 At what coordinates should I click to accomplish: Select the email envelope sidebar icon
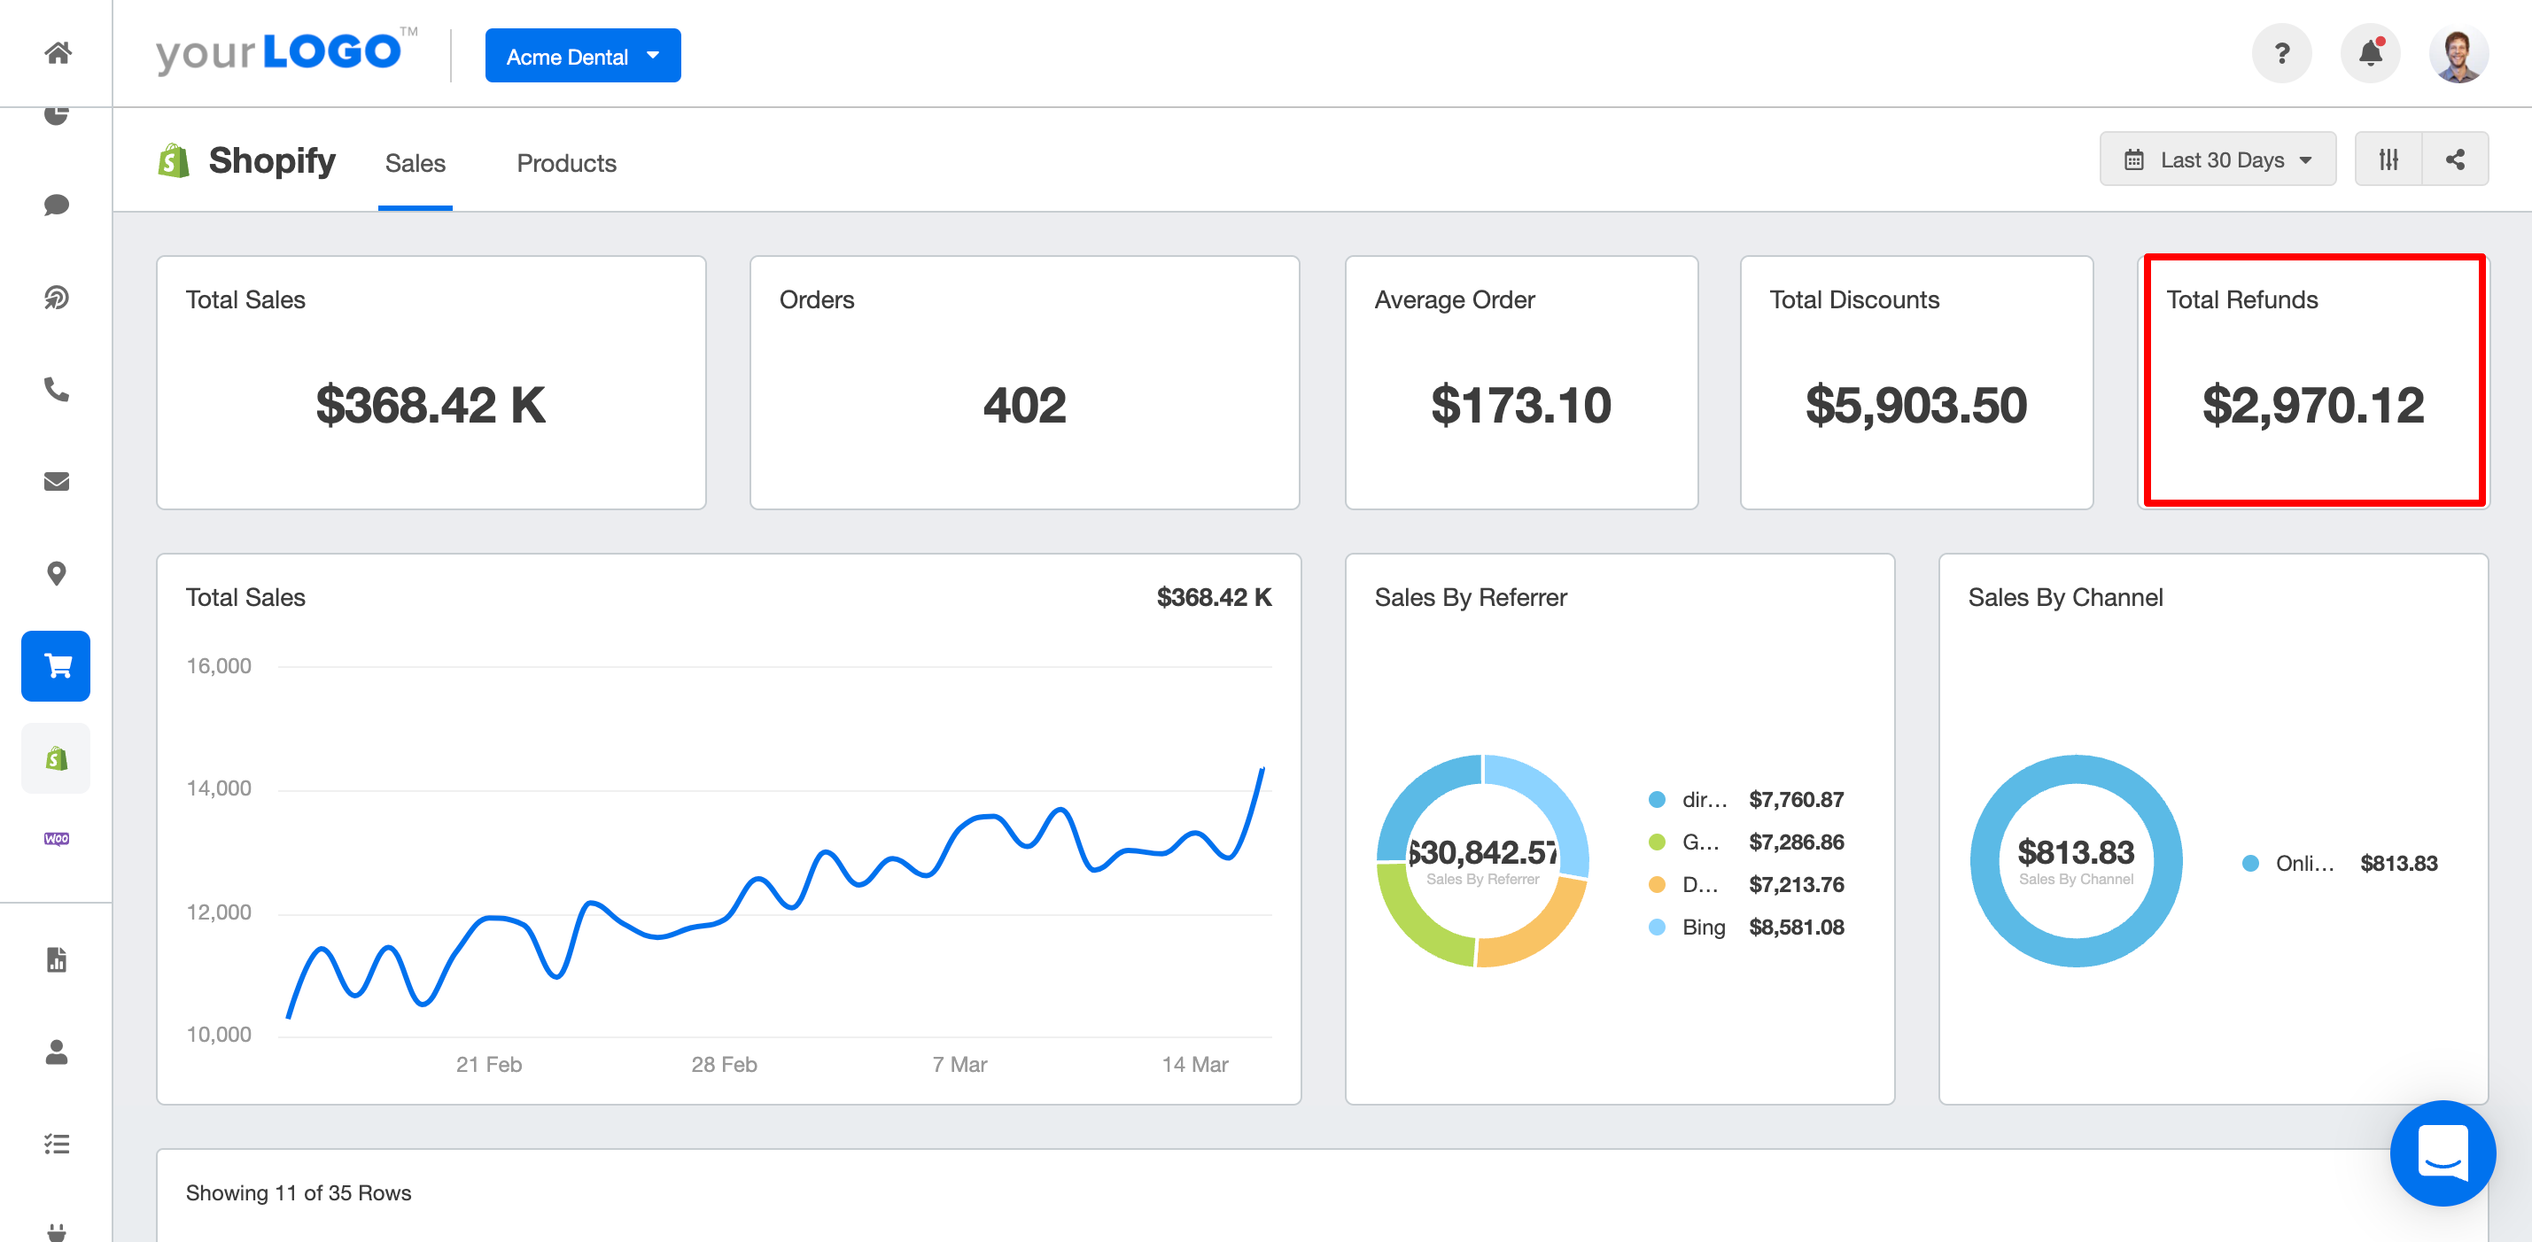57,481
